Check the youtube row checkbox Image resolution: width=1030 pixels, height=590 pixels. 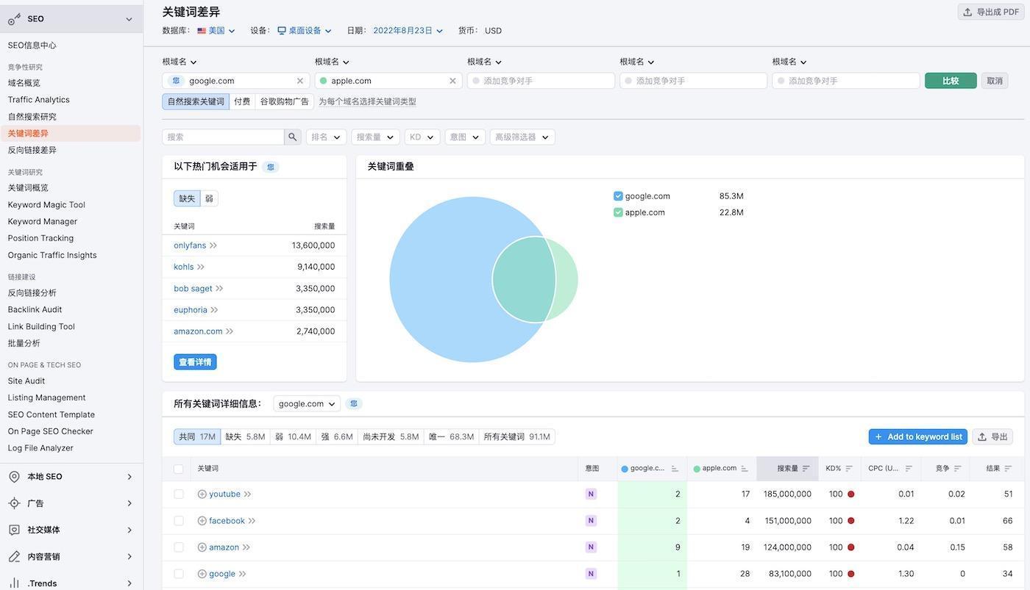[179, 494]
